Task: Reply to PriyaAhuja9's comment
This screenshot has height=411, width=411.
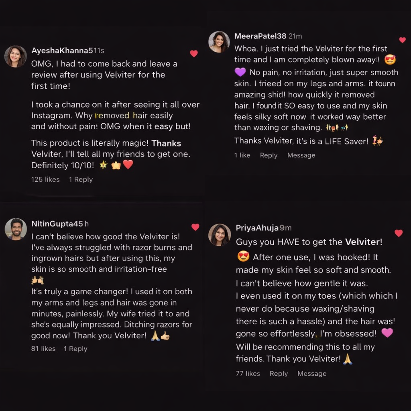Action: [x=279, y=374]
